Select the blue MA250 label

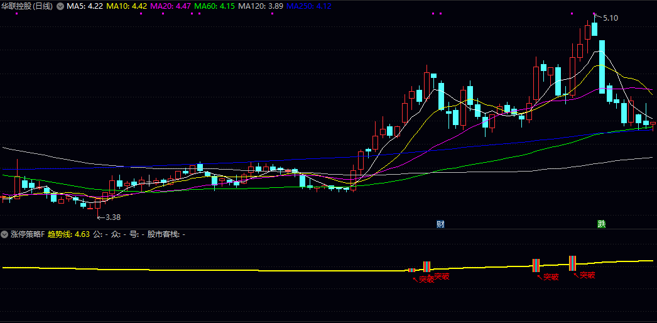pos(309,6)
